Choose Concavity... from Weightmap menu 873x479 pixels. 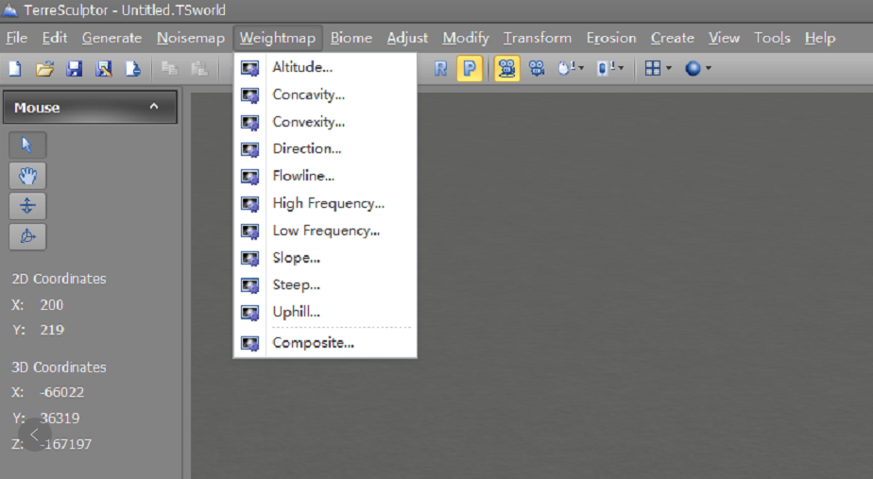[325, 94]
